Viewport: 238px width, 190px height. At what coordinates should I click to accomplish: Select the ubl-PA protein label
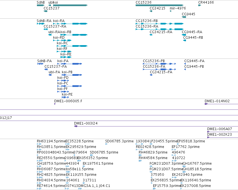[54, 72]
